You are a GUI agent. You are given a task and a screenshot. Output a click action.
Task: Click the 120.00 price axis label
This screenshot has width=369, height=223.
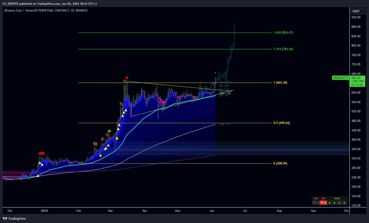coord(356,205)
